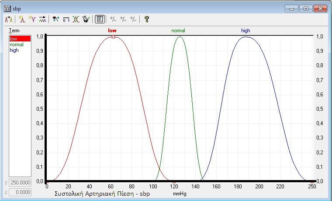Click the overlapping curves icon
The width and height of the screenshot is (332, 201).
click(x=76, y=19)
